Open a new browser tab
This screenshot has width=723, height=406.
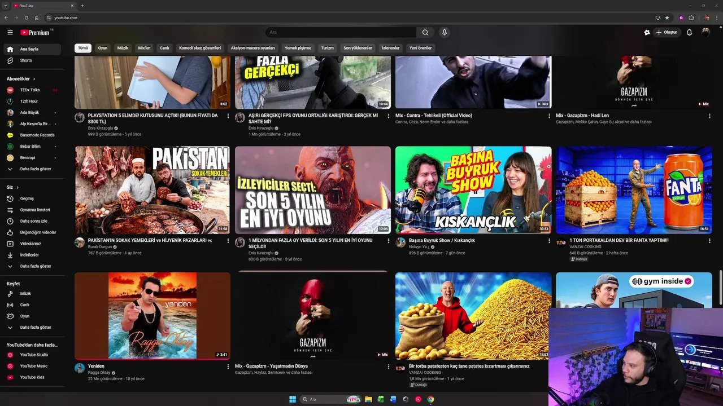82,6
